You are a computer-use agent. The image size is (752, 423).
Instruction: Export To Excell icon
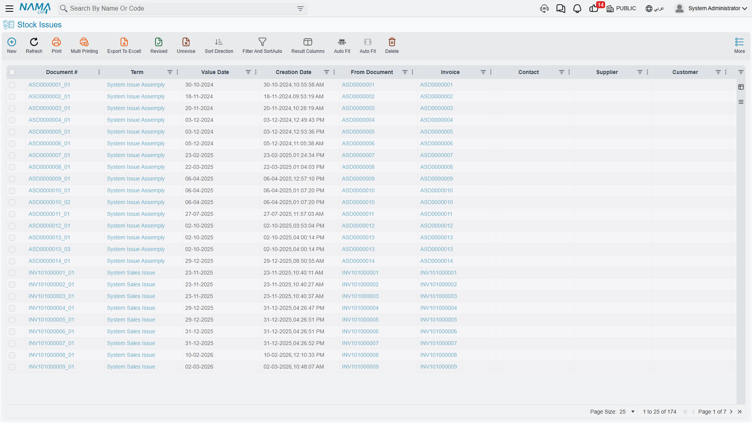124,42
